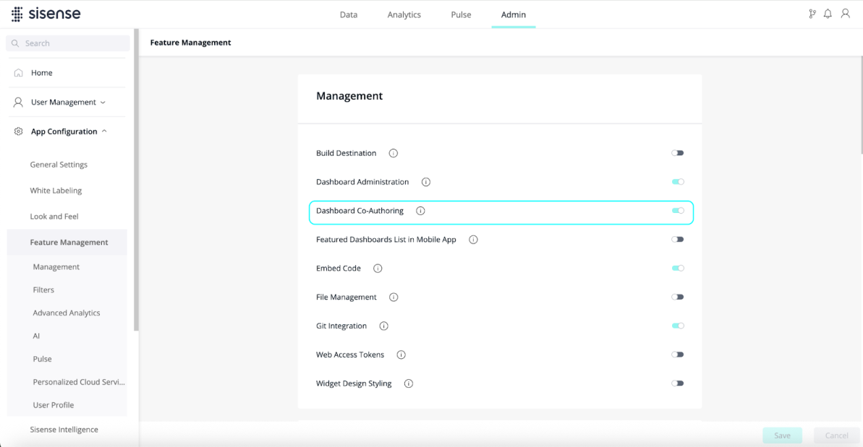
Task: Show info icon for Dashboard Co-Authoring
Action: 420,211
